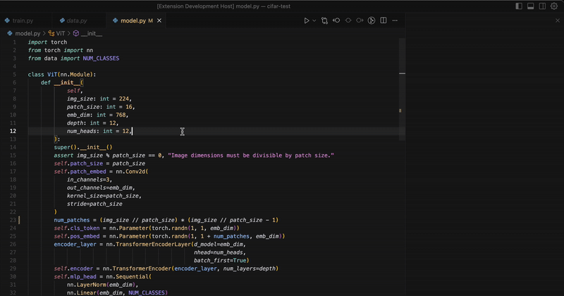Click 'num_layers=depth' on line 29

point(250,269)
